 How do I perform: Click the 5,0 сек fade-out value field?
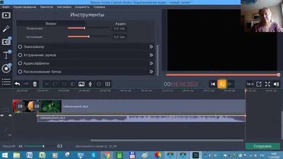point(120,37)
